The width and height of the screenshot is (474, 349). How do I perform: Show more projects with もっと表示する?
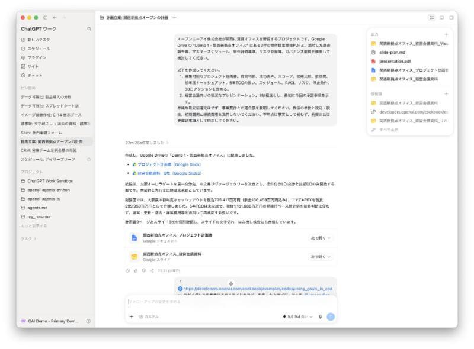click(34, 225)
